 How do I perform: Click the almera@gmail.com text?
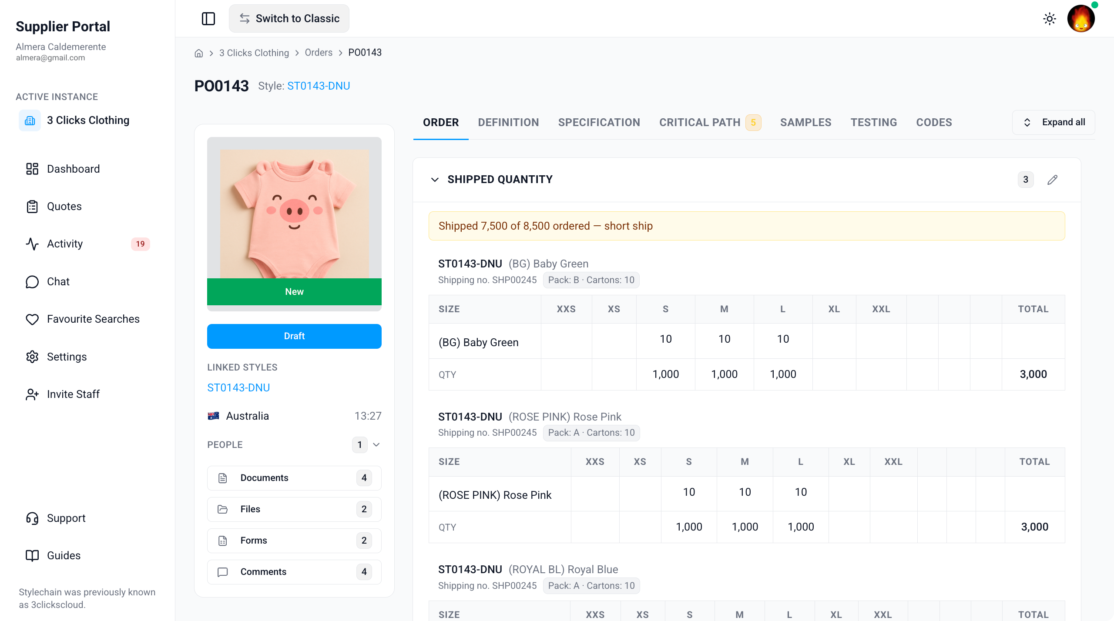pyautogui.click(x=50, y=58)
